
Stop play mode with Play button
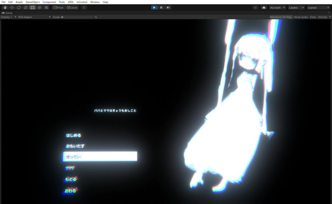pos(154,8)
